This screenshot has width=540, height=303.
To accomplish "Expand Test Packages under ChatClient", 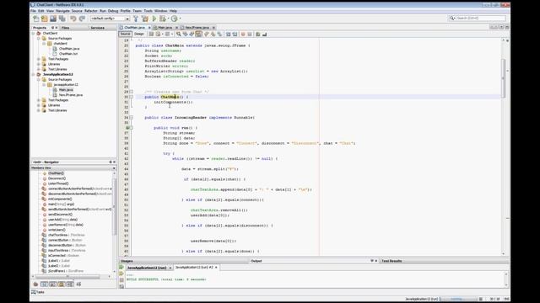I will (x=39, y=59).
